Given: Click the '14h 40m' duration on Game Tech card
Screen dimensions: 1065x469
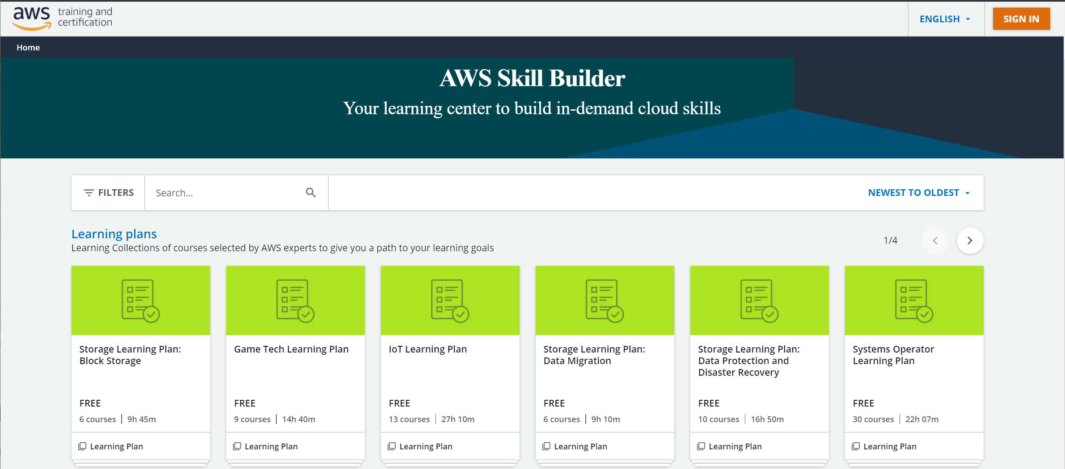Looking at the screenshot, I should click(x=299, y=419).
